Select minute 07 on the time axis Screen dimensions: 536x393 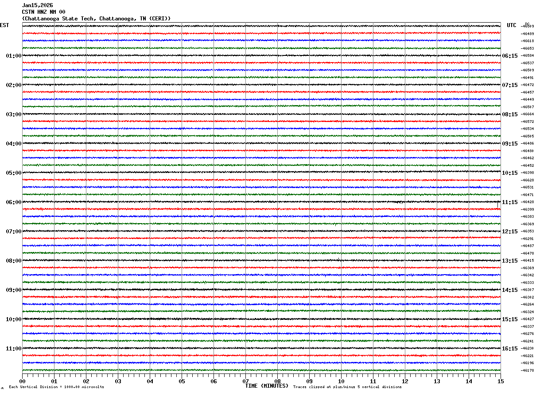(245, 381)
